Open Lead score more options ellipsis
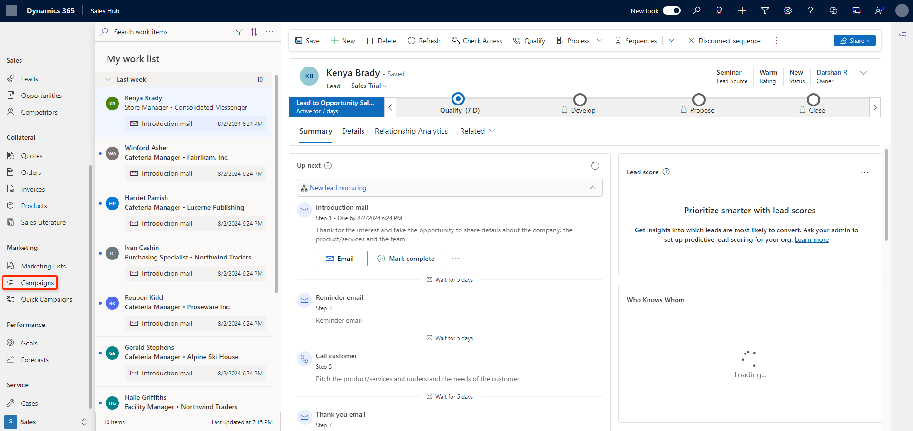Screen dimensions: 913x431 (x=864, y=173)
